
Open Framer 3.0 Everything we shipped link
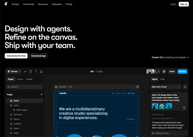(x=170, y=57)
